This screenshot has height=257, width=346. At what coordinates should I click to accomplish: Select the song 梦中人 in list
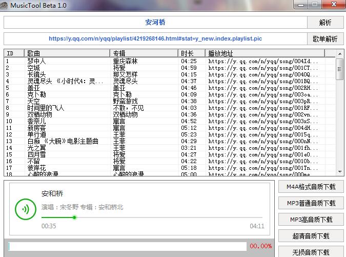pyautogui.click(x=36, y=61)
